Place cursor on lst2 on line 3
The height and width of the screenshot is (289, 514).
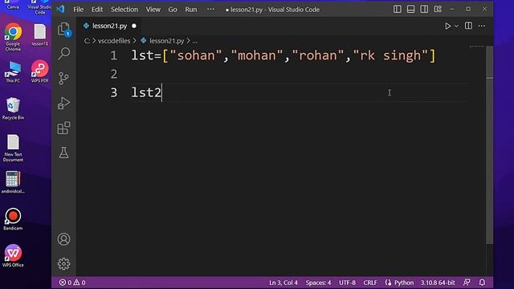click(x=146, y=92)
